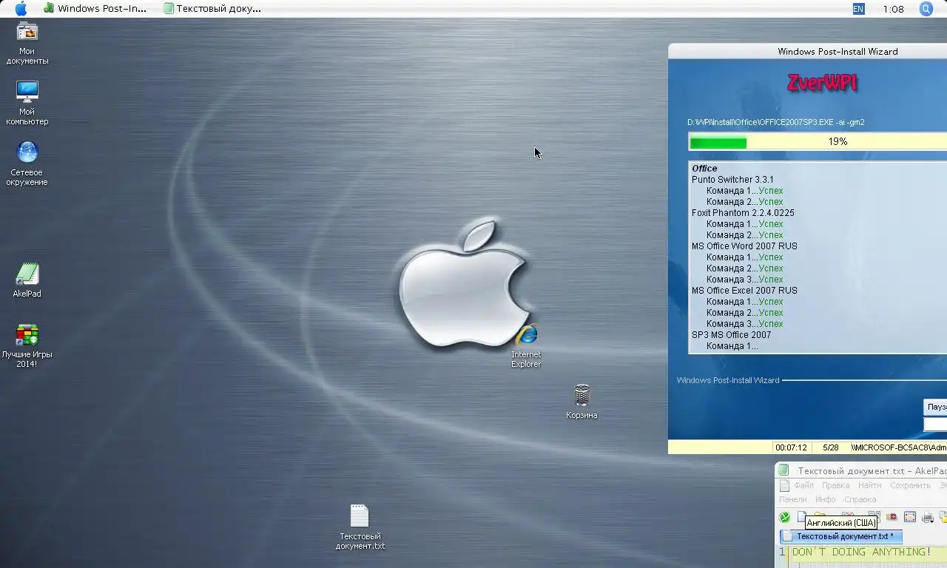
Task: Click the 5/28 counter in wizard status bar
Action: click(x=830, y=447)
